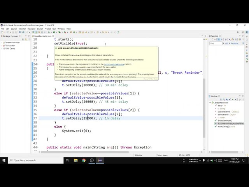Click the Package Explorer Collapse All icon
The image size is (249, 187).
pyautogui.click(x=23, y=39)
